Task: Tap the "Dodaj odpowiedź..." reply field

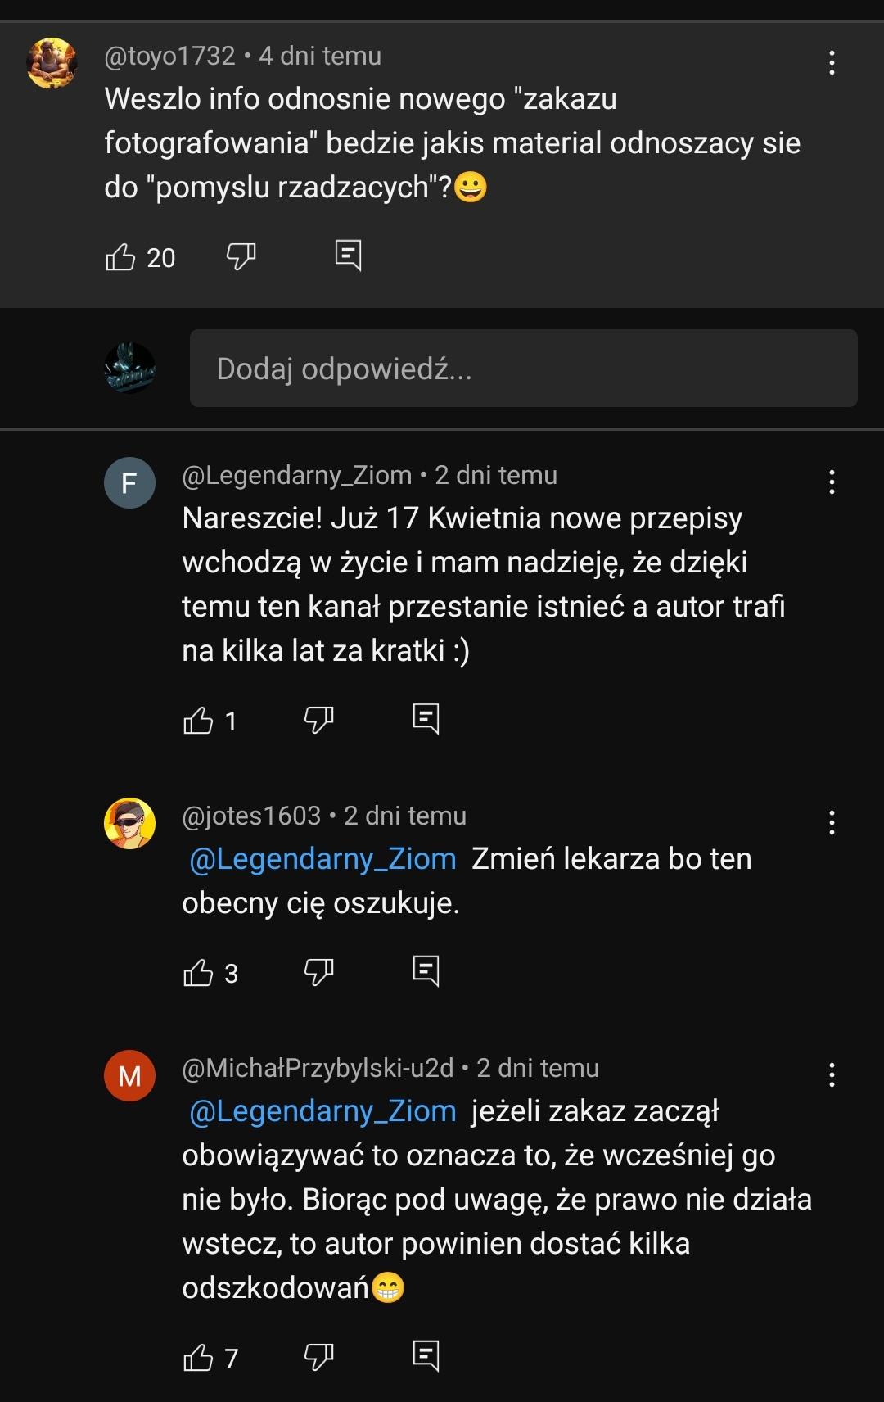Action: tap(523, 369)
